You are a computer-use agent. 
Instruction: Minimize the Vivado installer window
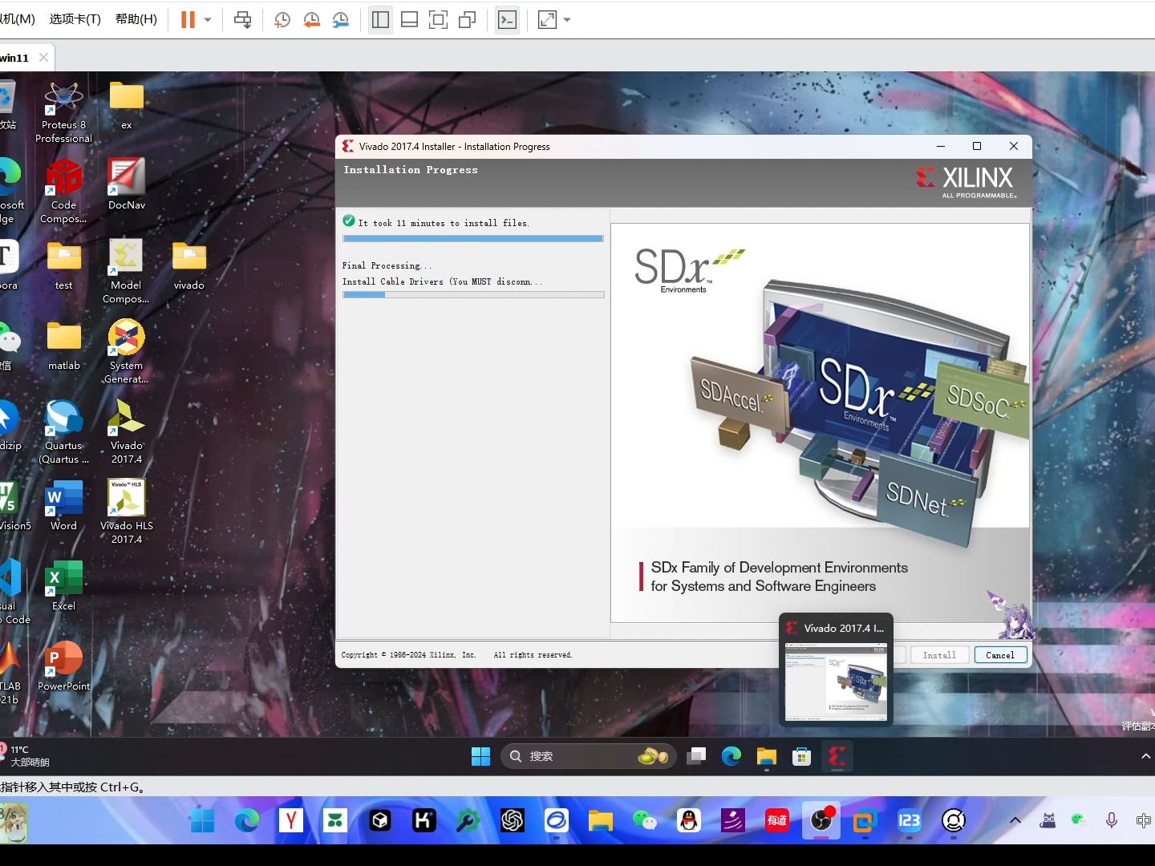click(941, 146)
